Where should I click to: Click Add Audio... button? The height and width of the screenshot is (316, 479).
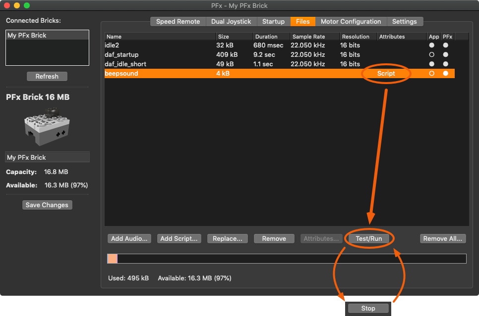coord(129,238)
